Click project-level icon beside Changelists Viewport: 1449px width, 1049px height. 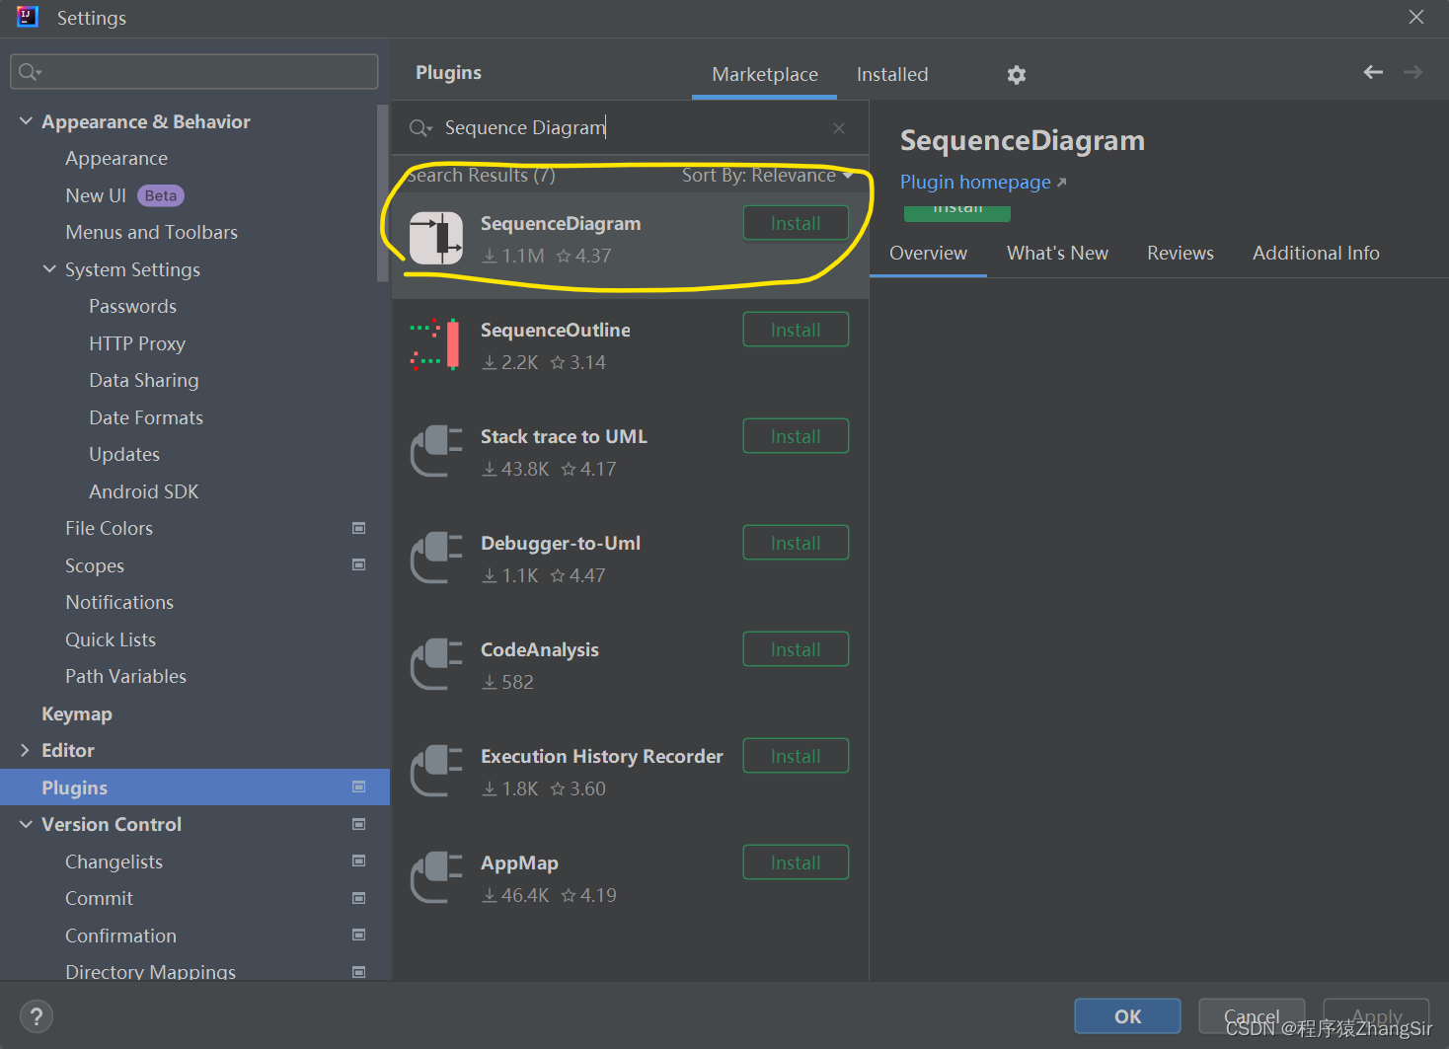coord(359,861)
